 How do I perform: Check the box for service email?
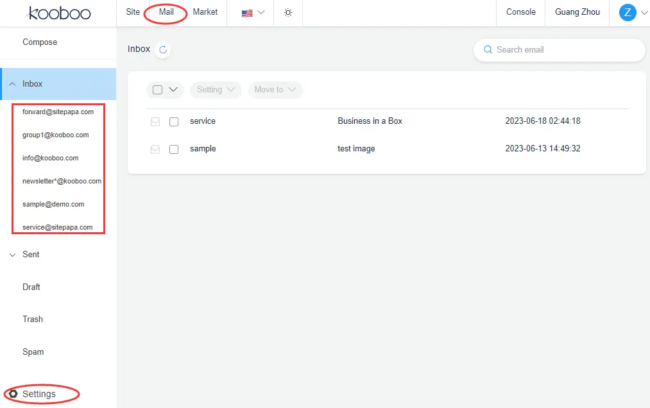coord(174,122)
